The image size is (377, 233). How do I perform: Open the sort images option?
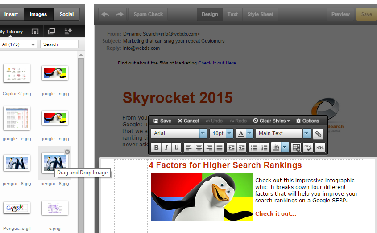[68, 32]
